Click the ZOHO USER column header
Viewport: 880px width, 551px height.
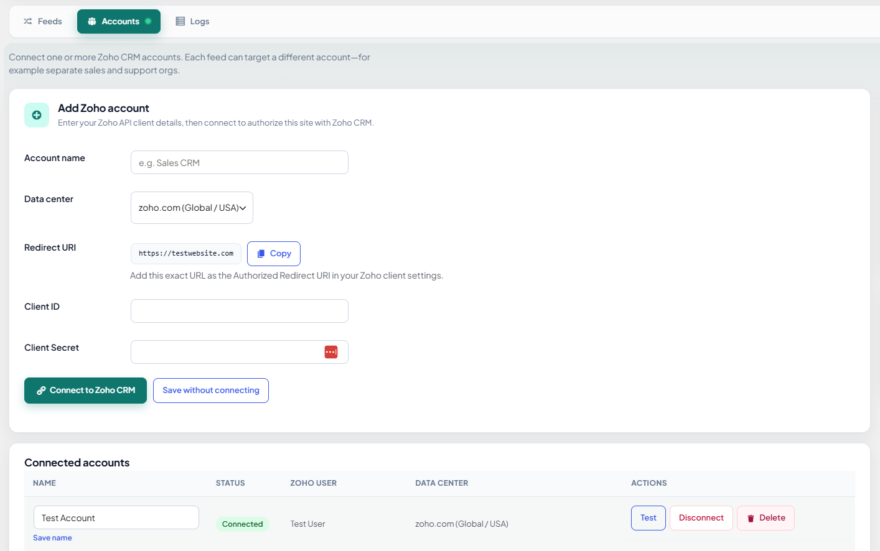tap(314, 483)
